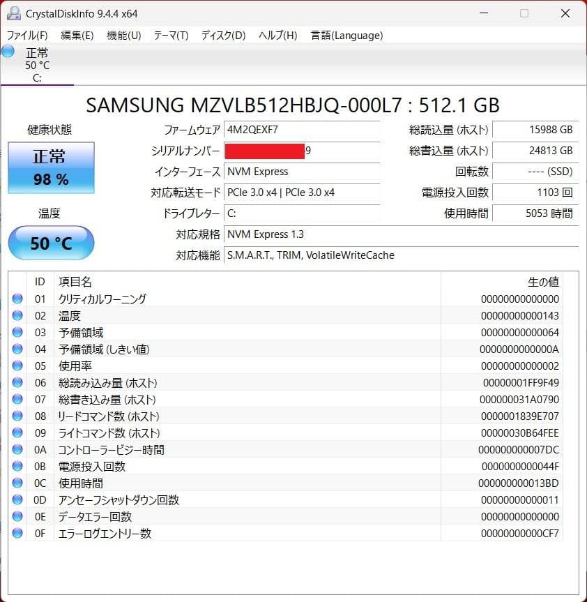Open the ディスク(D) menu
The image size is (587, 602).
[222, 35]
